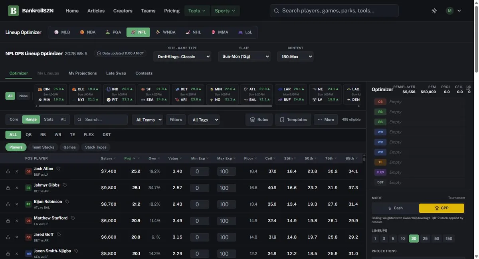Expand the user account chevron

(459, 11)
